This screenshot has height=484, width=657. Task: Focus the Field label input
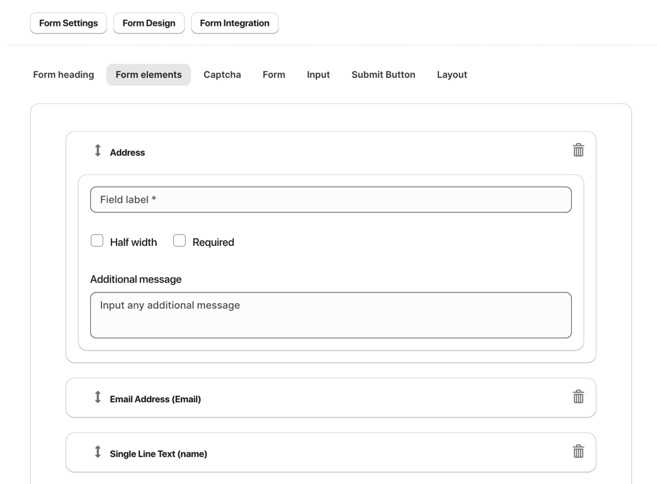click(x=331, y=200)
